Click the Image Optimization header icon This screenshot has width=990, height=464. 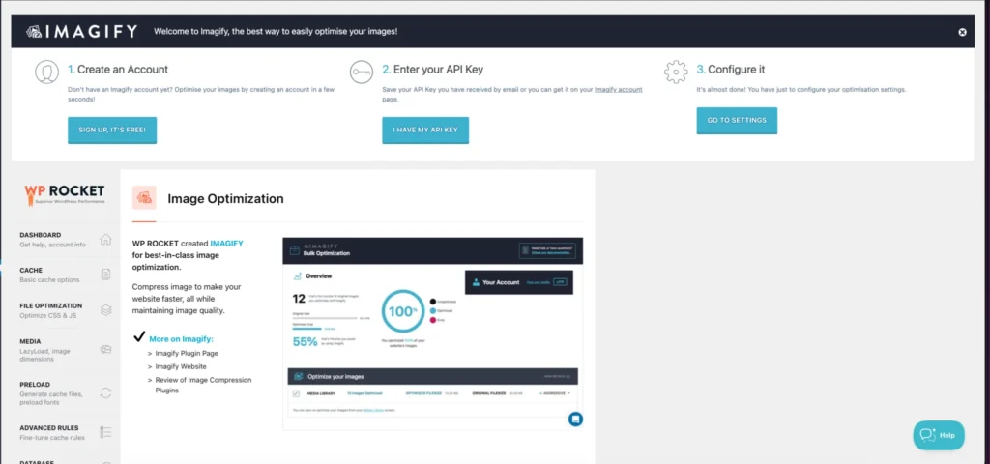tap(144, 198)
